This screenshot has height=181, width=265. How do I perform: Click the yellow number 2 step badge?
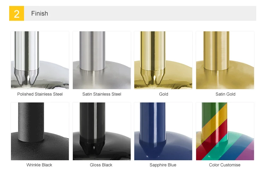click(x=17, y=13)
